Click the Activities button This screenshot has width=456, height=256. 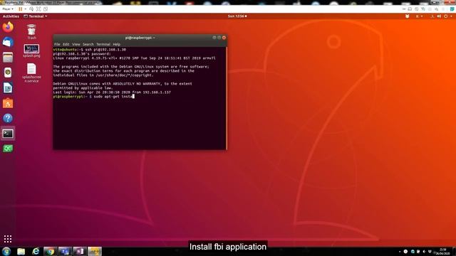[11, 16]
